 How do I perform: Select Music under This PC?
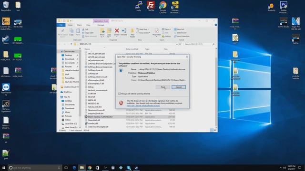click(67, 112)
